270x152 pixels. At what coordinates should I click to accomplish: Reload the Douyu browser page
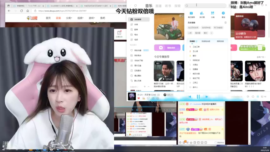tap(22, 11)
